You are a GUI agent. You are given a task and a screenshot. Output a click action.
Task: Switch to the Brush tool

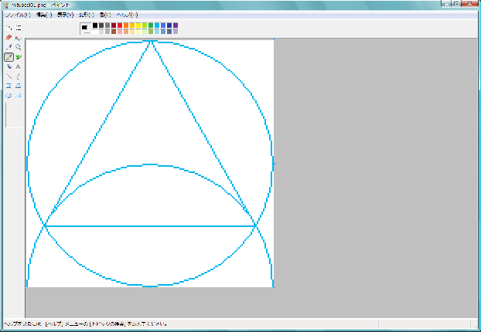click(18, 57)
